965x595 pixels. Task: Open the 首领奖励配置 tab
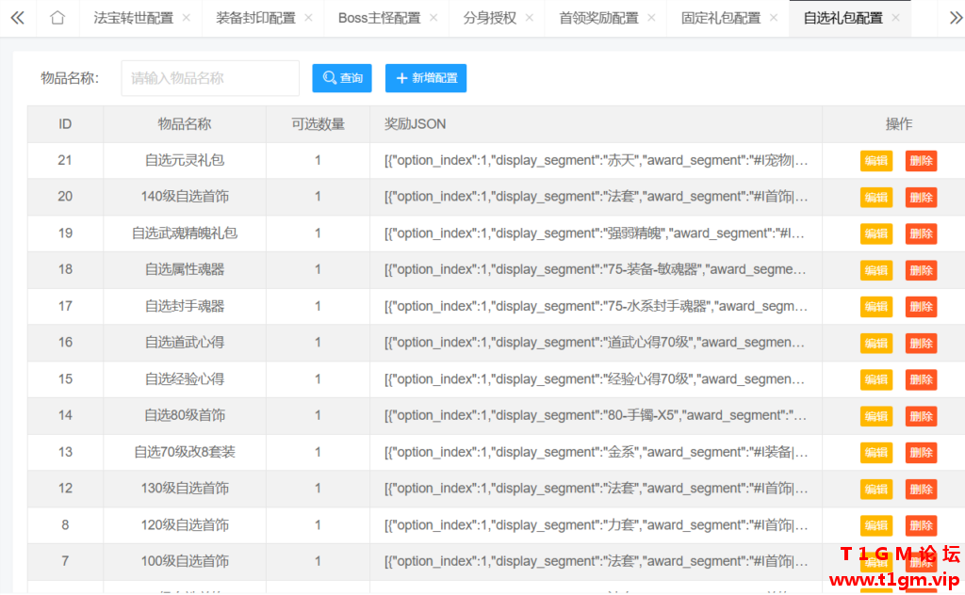[598, 19]
